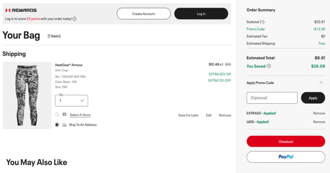This screenshot has width=330, height=173.
Task: Click the UA Rewards logo
Action: 21,10
